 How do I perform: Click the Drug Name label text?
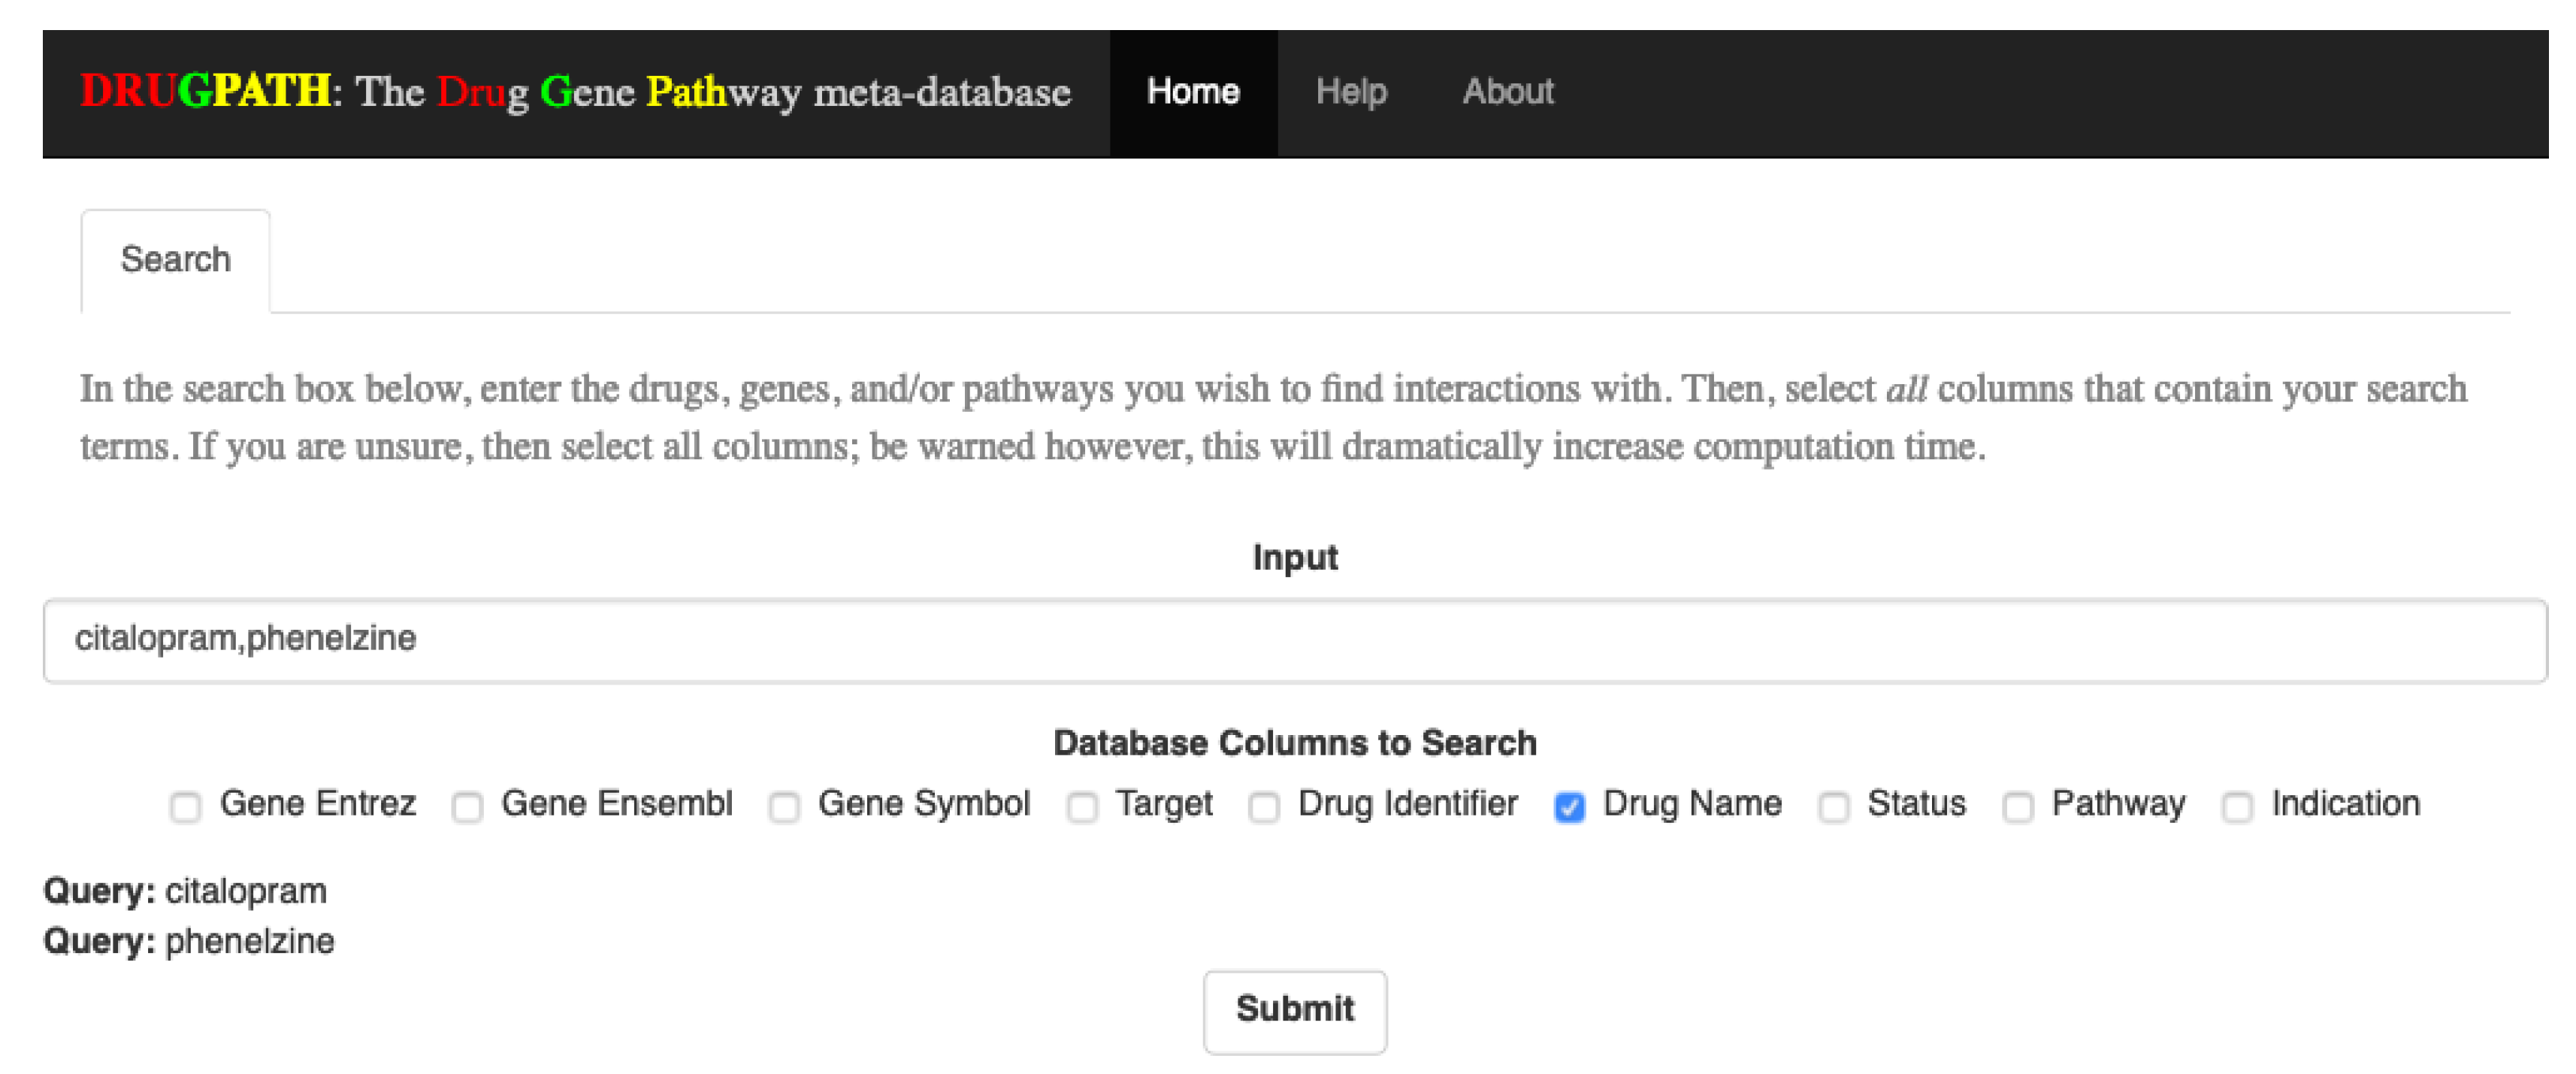tap(1692, 804)
